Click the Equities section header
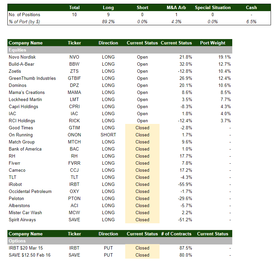Image resolution: width=275 pixels, height=262 pixels. coord(120,50)
